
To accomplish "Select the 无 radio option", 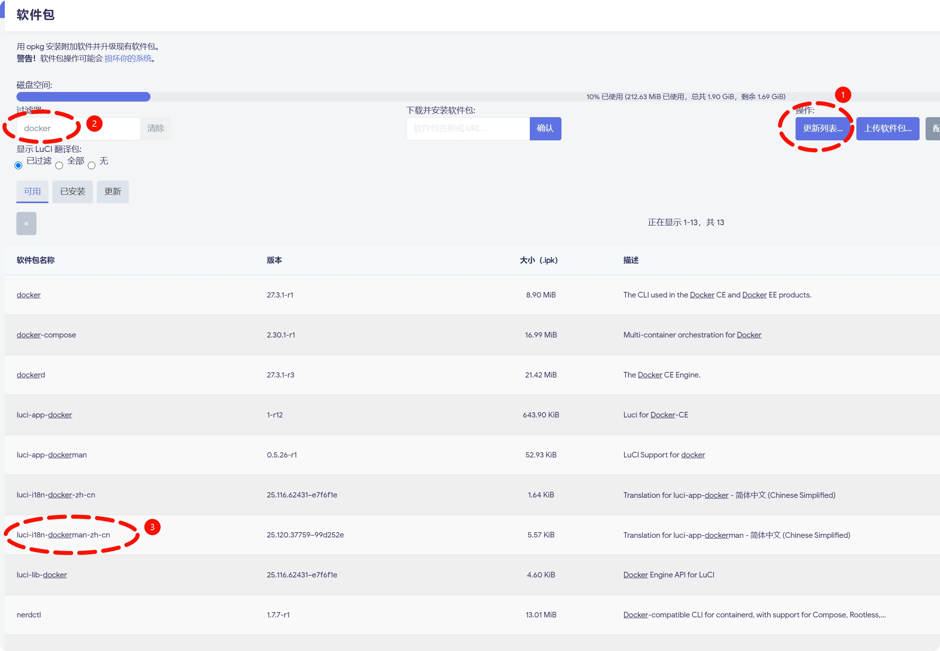I will coord(91,165).
